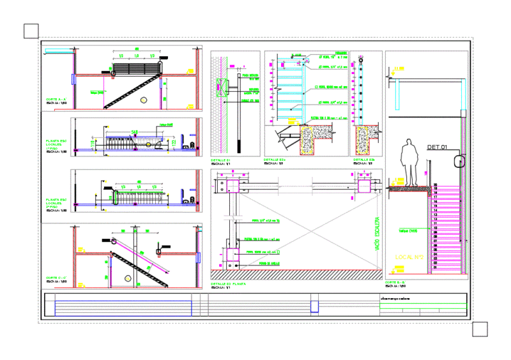
Task: Select the green rectangle in title block
Action: point(423,306)
